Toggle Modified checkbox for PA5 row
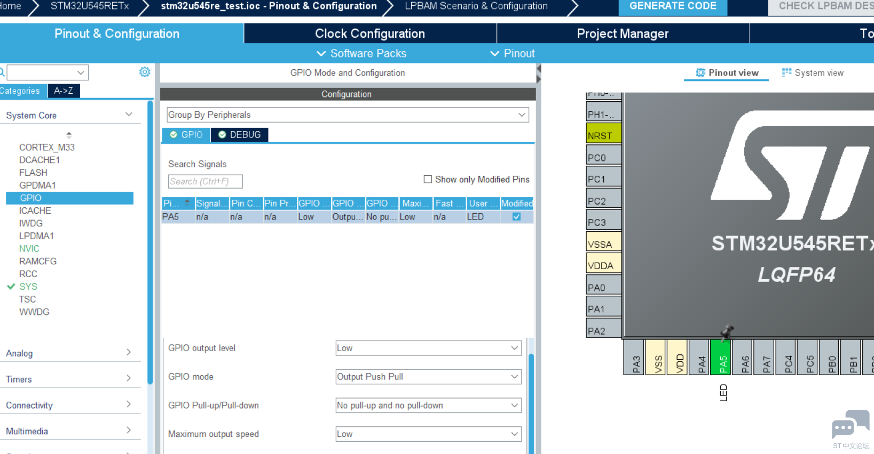 (x=516, y=217)
